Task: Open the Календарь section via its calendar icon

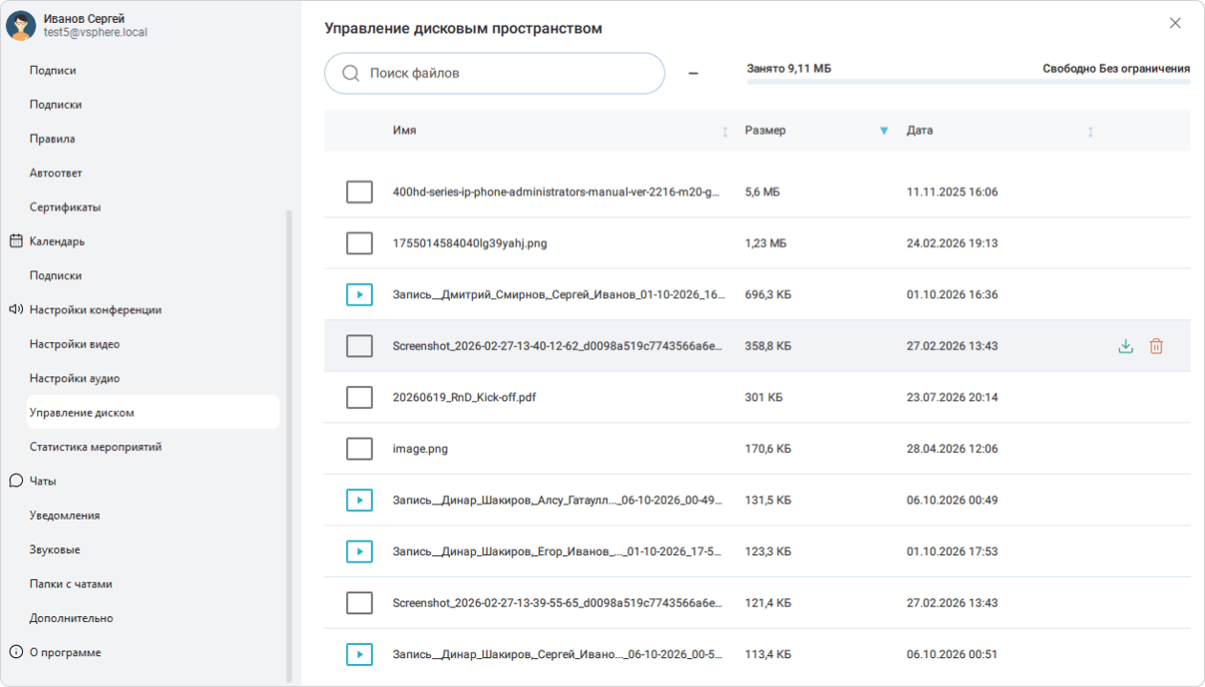Action: 16,241
